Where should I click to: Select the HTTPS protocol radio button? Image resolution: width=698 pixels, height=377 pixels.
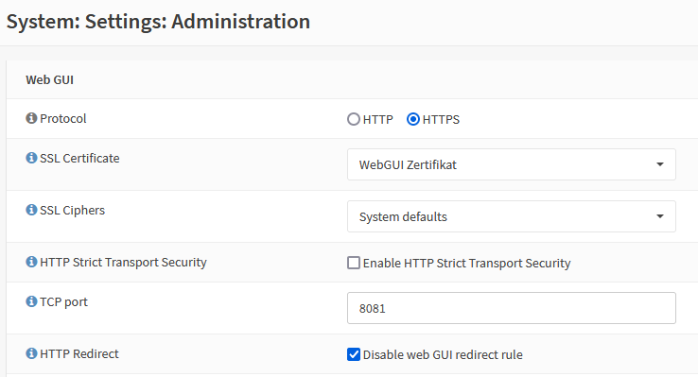click(413, 119)
